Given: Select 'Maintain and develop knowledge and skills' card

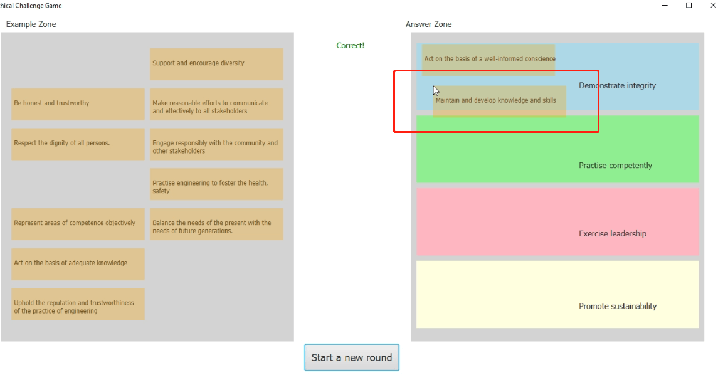Looking at the screenshot, I should click(499, 101).
